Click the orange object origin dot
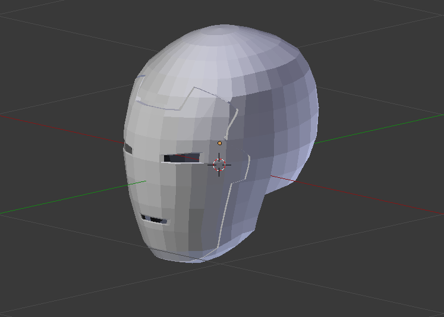 pyautogui.click(x=219, y=143)
